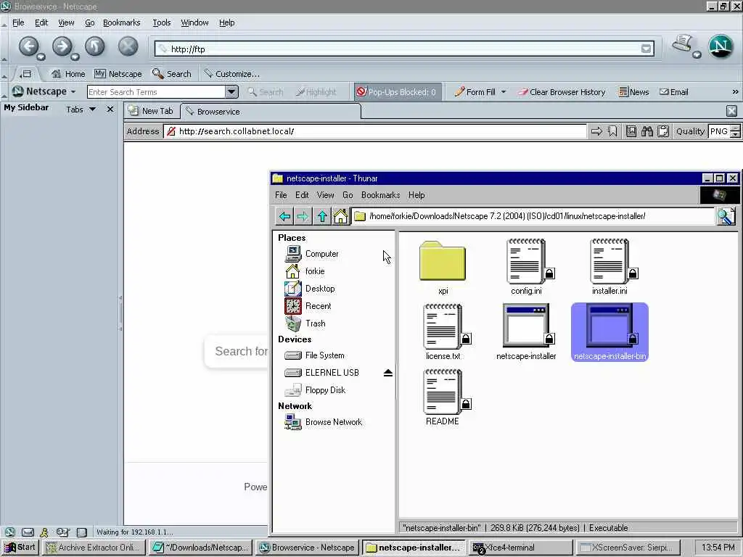Viewport: 743px width, 557px height.
Task: Open the search terms history dropdown
Action: pyautogui.click(x=231, y=92)
